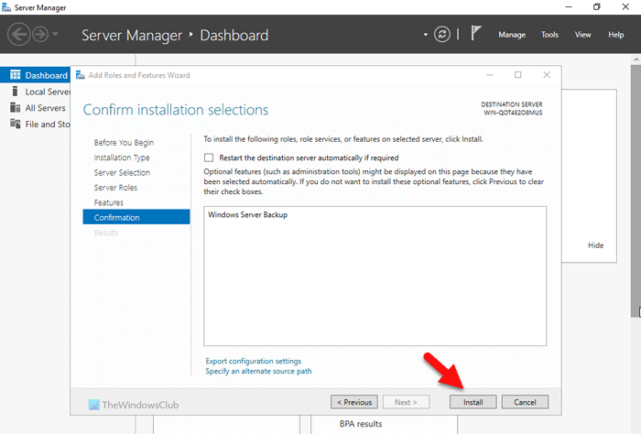Select All Servers in the left pane

click(35, 108)
